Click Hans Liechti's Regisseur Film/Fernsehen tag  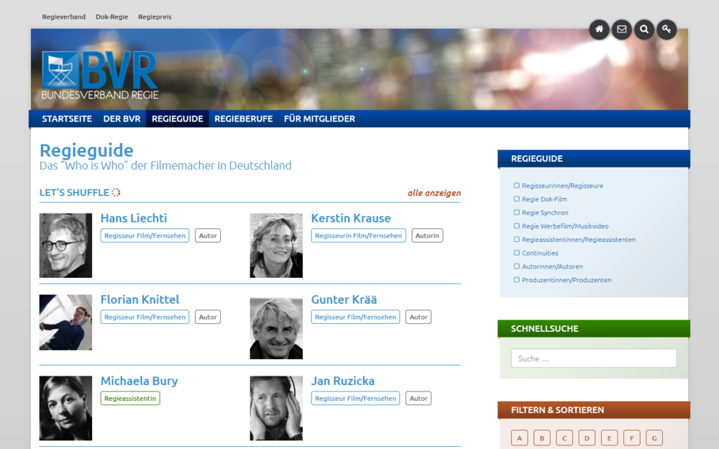tap(145, 236)
